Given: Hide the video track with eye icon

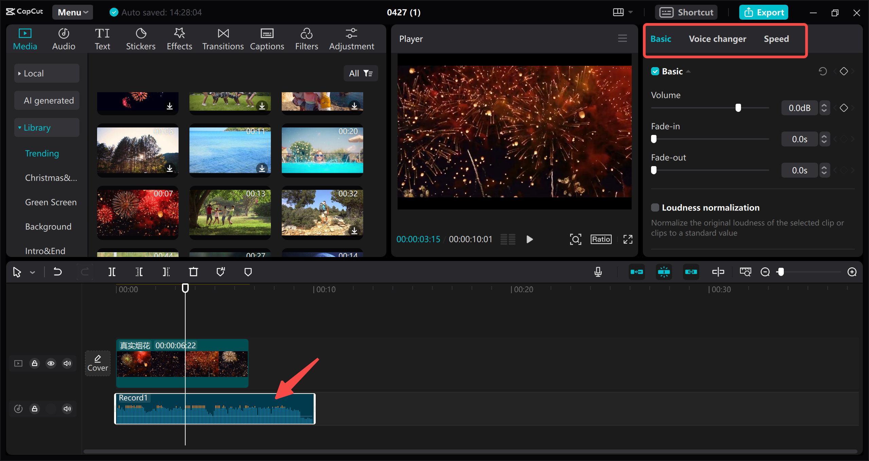Looking at the screenshot, I should point(51,363).
